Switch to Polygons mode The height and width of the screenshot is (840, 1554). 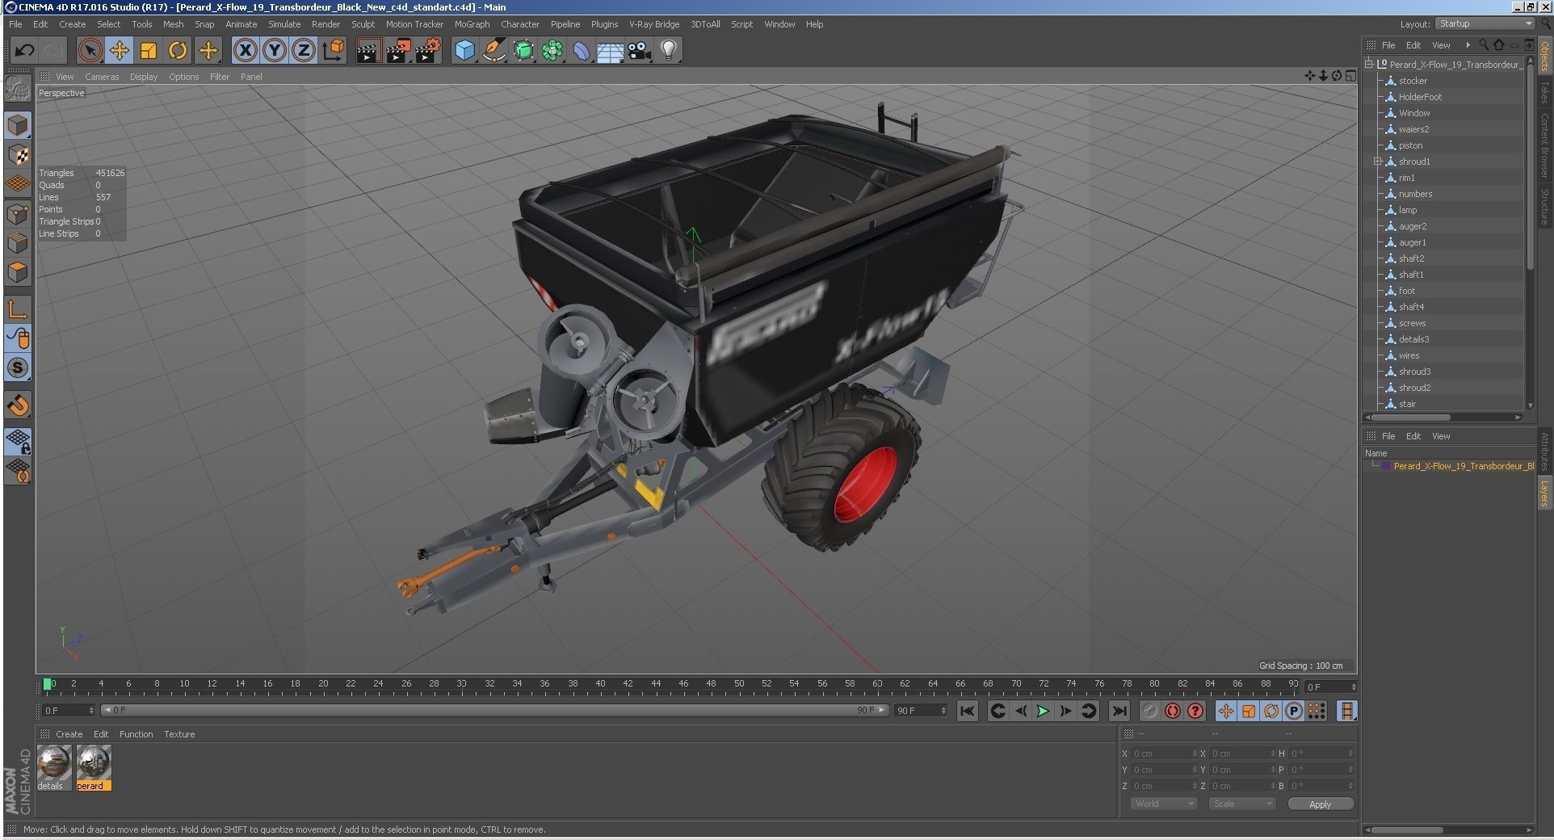(18, 272)
